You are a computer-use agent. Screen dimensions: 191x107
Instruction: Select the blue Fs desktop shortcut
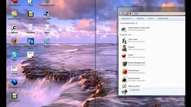(x=30, y=41)
